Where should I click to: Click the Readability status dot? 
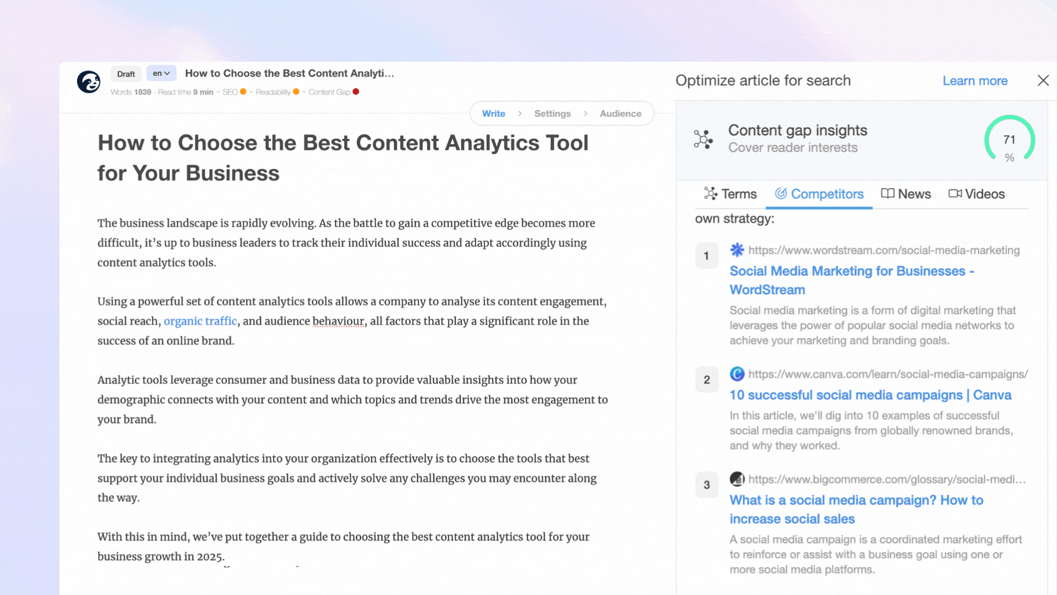pyautogui.click(x=296, y=91)
